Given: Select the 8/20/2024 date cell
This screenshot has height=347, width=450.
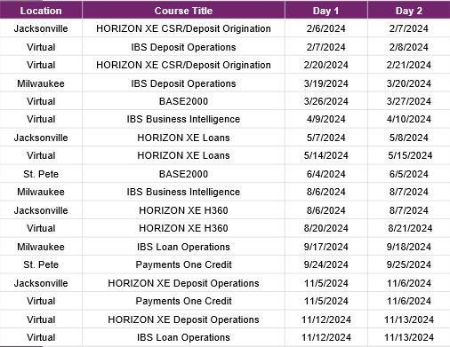Looking at the screenshot, I should [x=326, y=228].
